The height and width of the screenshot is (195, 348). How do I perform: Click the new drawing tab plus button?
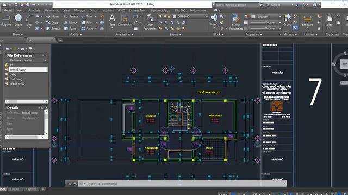[60, 40]
